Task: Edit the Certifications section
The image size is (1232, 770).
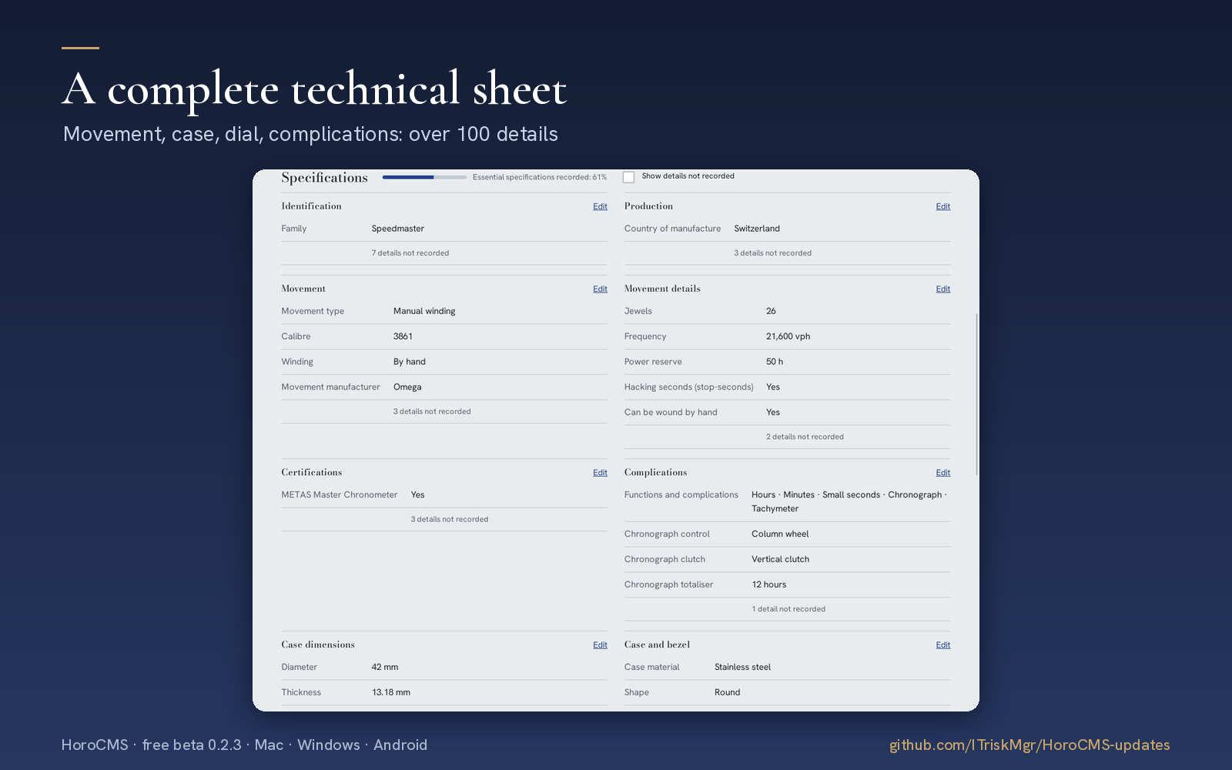Action: pyautogui.click(x=600, y=473)
